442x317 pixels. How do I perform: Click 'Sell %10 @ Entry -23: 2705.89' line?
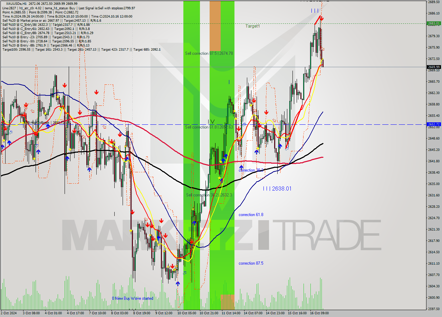(46, 37)
